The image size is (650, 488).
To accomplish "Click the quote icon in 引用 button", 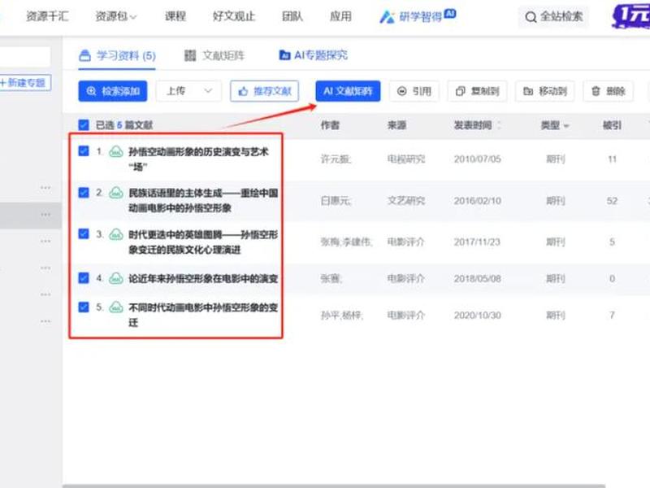I will pyautogui.click(x=401, y=91).
